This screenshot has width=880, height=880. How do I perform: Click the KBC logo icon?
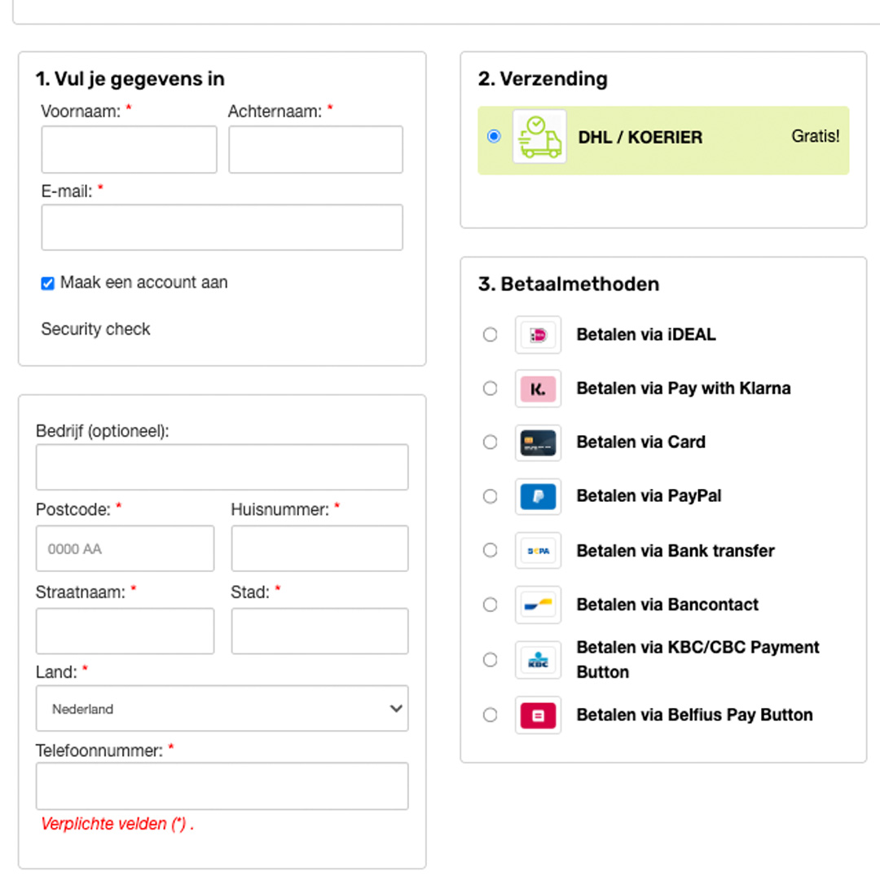pyautogui.click(x=538, y=660)
